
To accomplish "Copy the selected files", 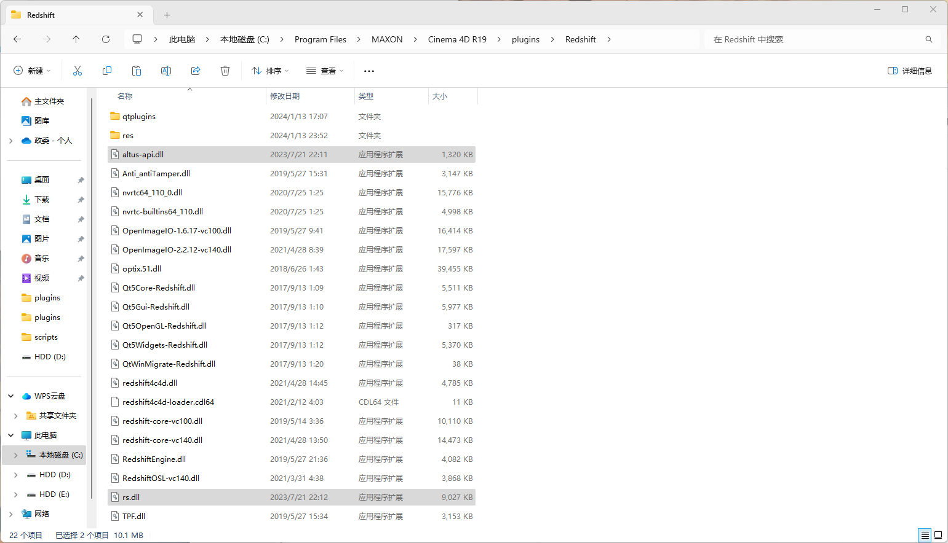I will 106,71.
